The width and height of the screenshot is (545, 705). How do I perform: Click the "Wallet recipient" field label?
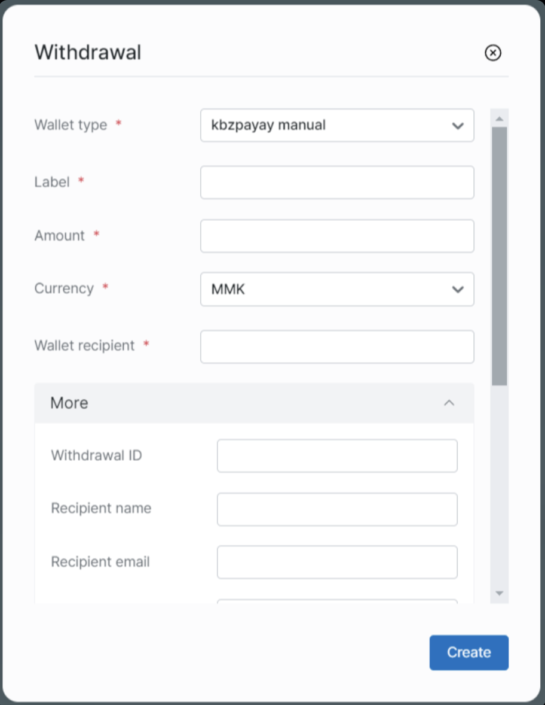(84, 345)
